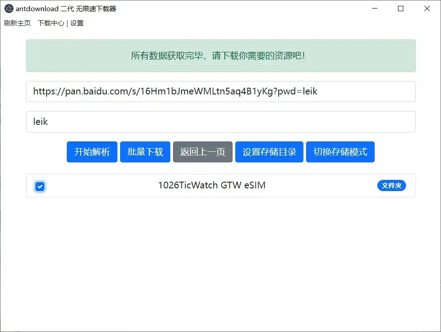Open the 设置 settings menu
Screen dimensions: 441x332
click(77, 23)
